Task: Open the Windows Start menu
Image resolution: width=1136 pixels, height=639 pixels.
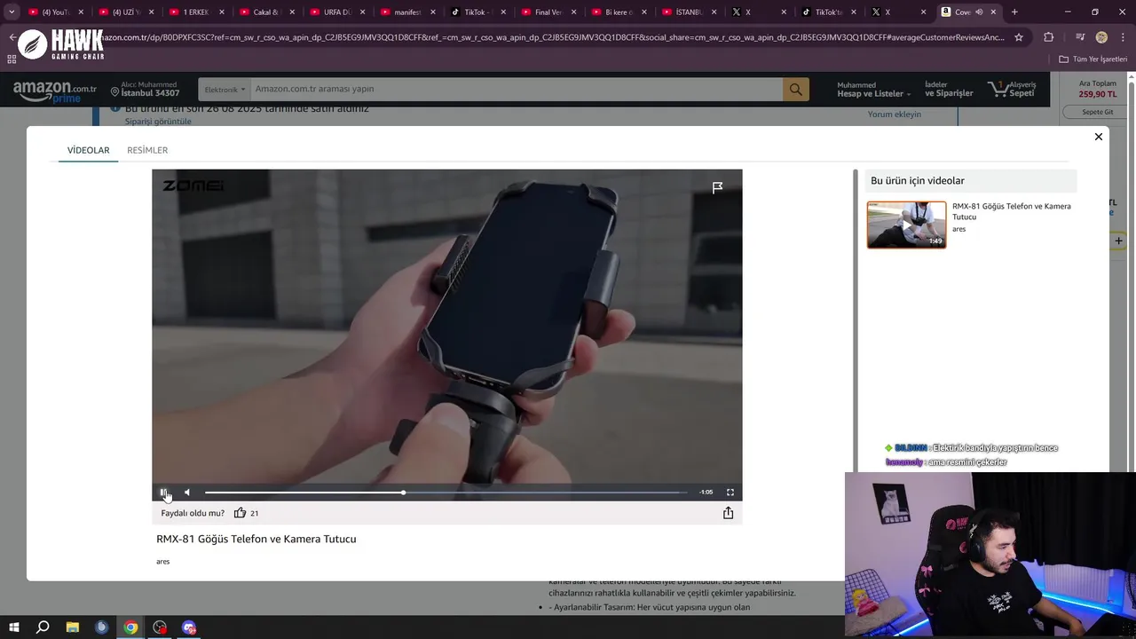Action: pos(14,627)
